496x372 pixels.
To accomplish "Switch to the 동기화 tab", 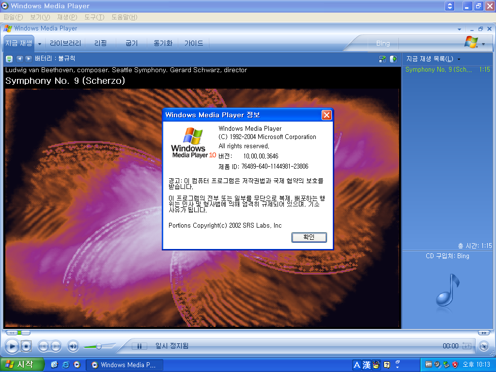I will pyautogui.click(x=163, y=43).
